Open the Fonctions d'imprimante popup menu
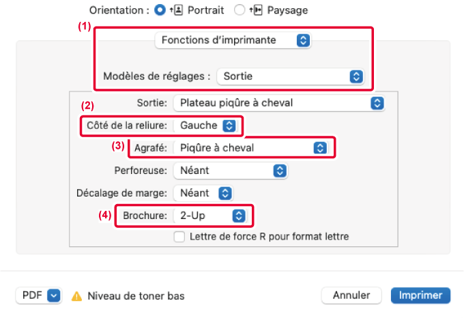464x318 pixels. coord(233,40)
